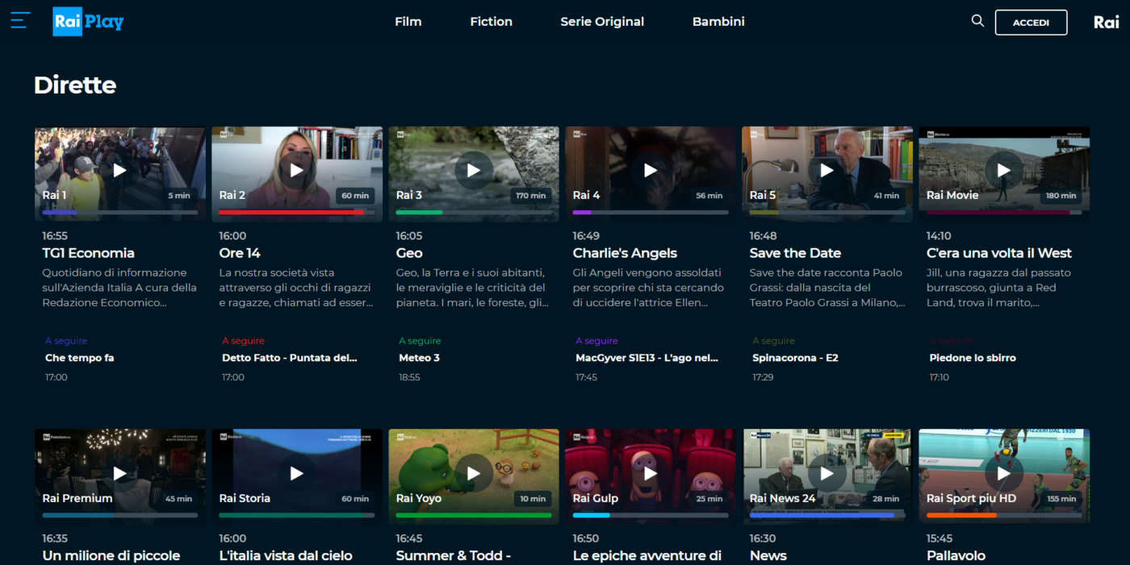Select upcoming Detto Fatto episode
This screenshot has height=565, width=1130.
click(289, 358)
